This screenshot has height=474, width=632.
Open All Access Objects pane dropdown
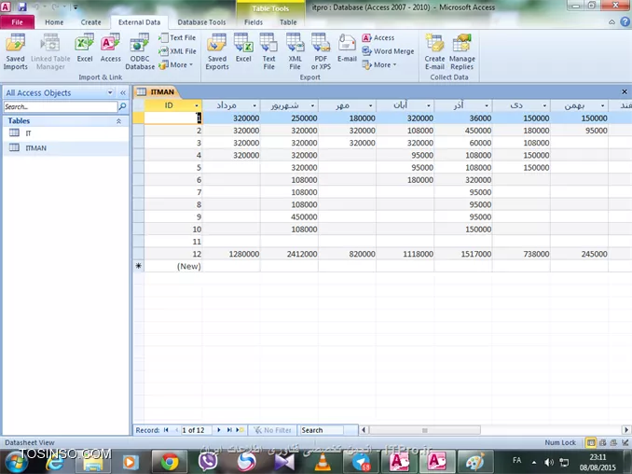point(110,93)
